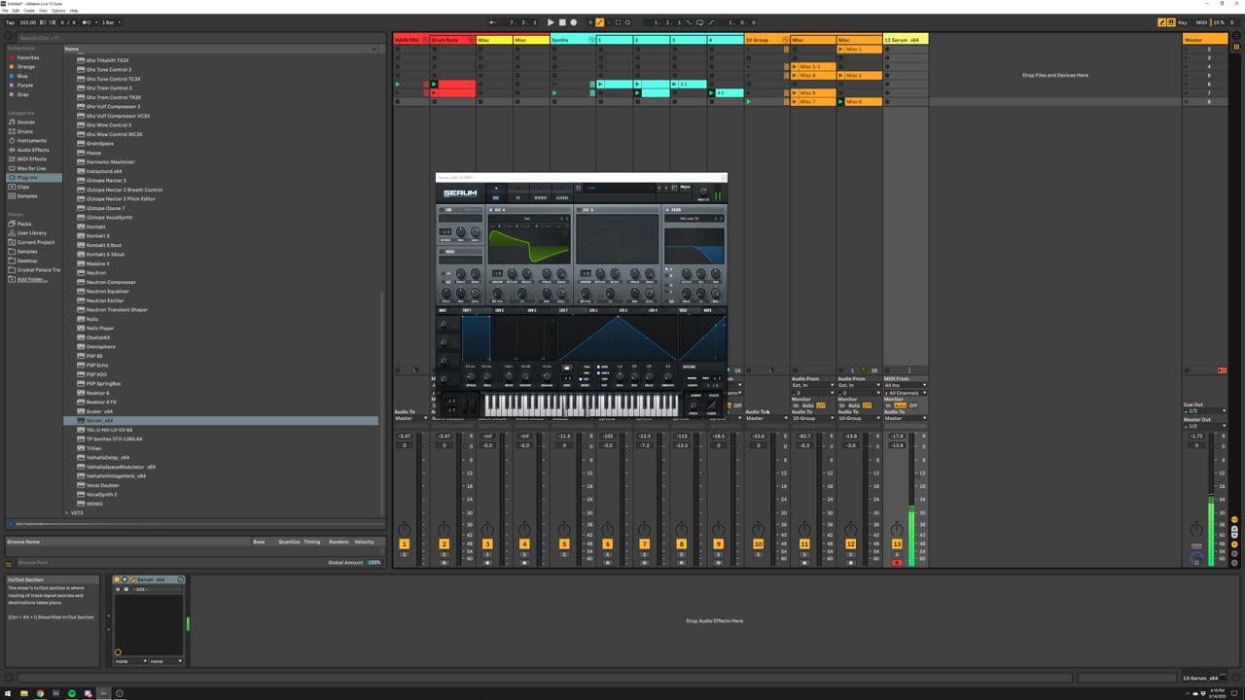This screenshot has width=1245, height=700.
Task: Select Purple collection tag
Action: tap(25, 86)
